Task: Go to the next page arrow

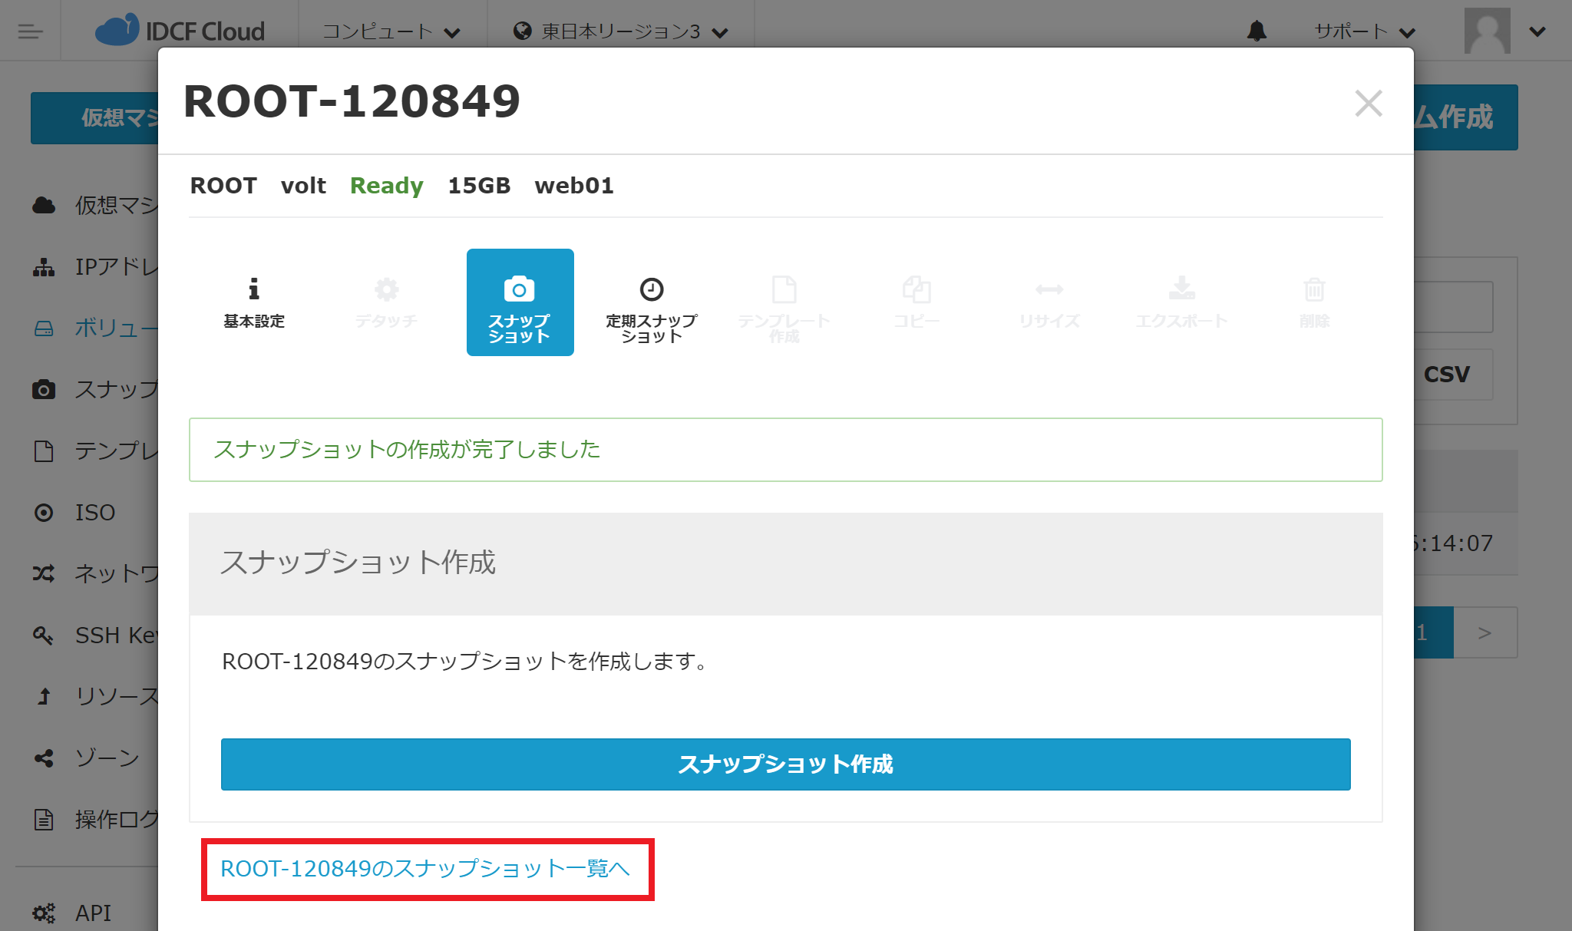Action: pos(1484,632)
